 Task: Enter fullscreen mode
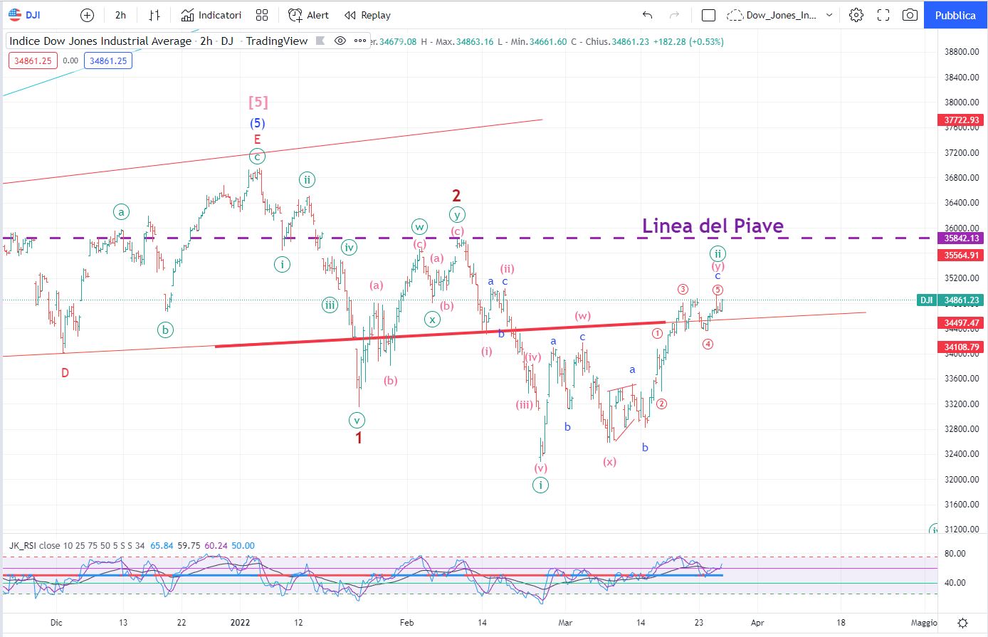[x=883, y=15]
